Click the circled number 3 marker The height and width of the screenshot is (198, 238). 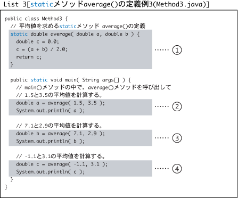pyautogui.click(x=177, y=138)
